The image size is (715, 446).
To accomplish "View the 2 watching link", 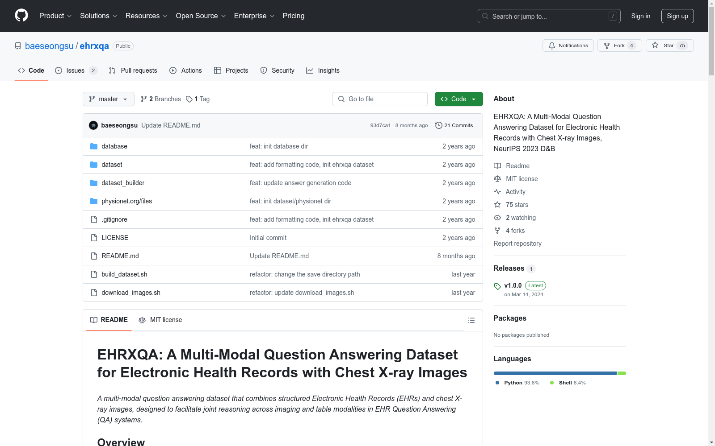I will click(515, 218).
